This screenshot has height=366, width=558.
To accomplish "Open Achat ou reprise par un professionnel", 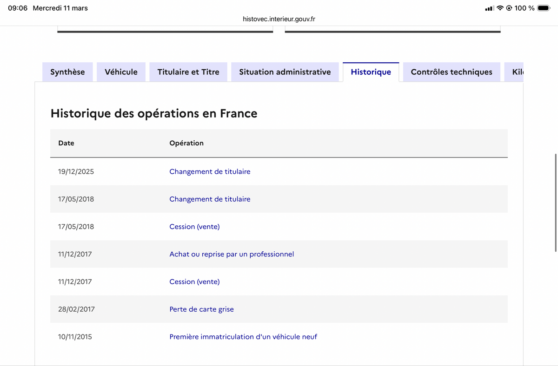I will [232, 254].
